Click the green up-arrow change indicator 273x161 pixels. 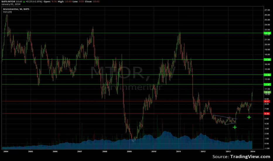[24, 1]
